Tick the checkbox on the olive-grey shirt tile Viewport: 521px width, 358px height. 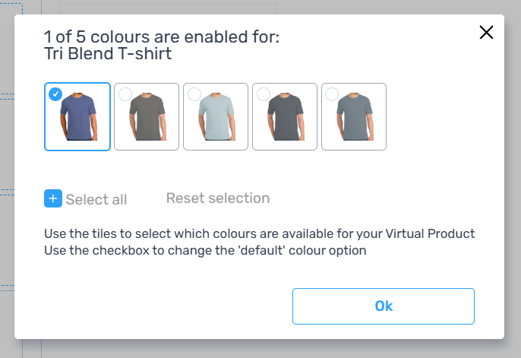[125, 94]
